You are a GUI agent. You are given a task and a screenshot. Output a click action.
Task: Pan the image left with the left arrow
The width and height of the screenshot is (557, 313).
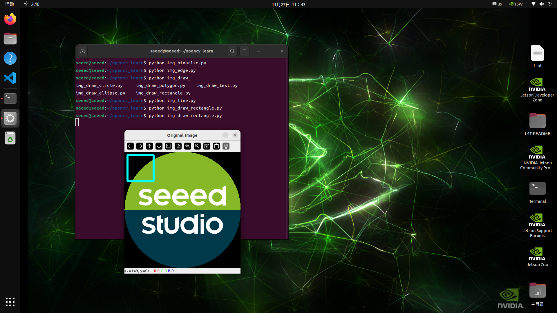pyautogui.click(x=130, y=146)
